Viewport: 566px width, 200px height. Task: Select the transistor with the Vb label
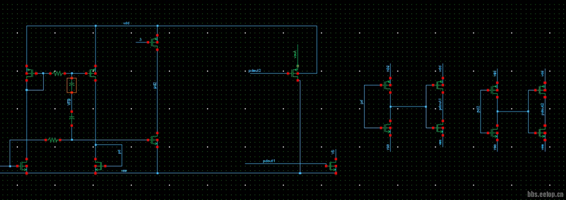332,166
